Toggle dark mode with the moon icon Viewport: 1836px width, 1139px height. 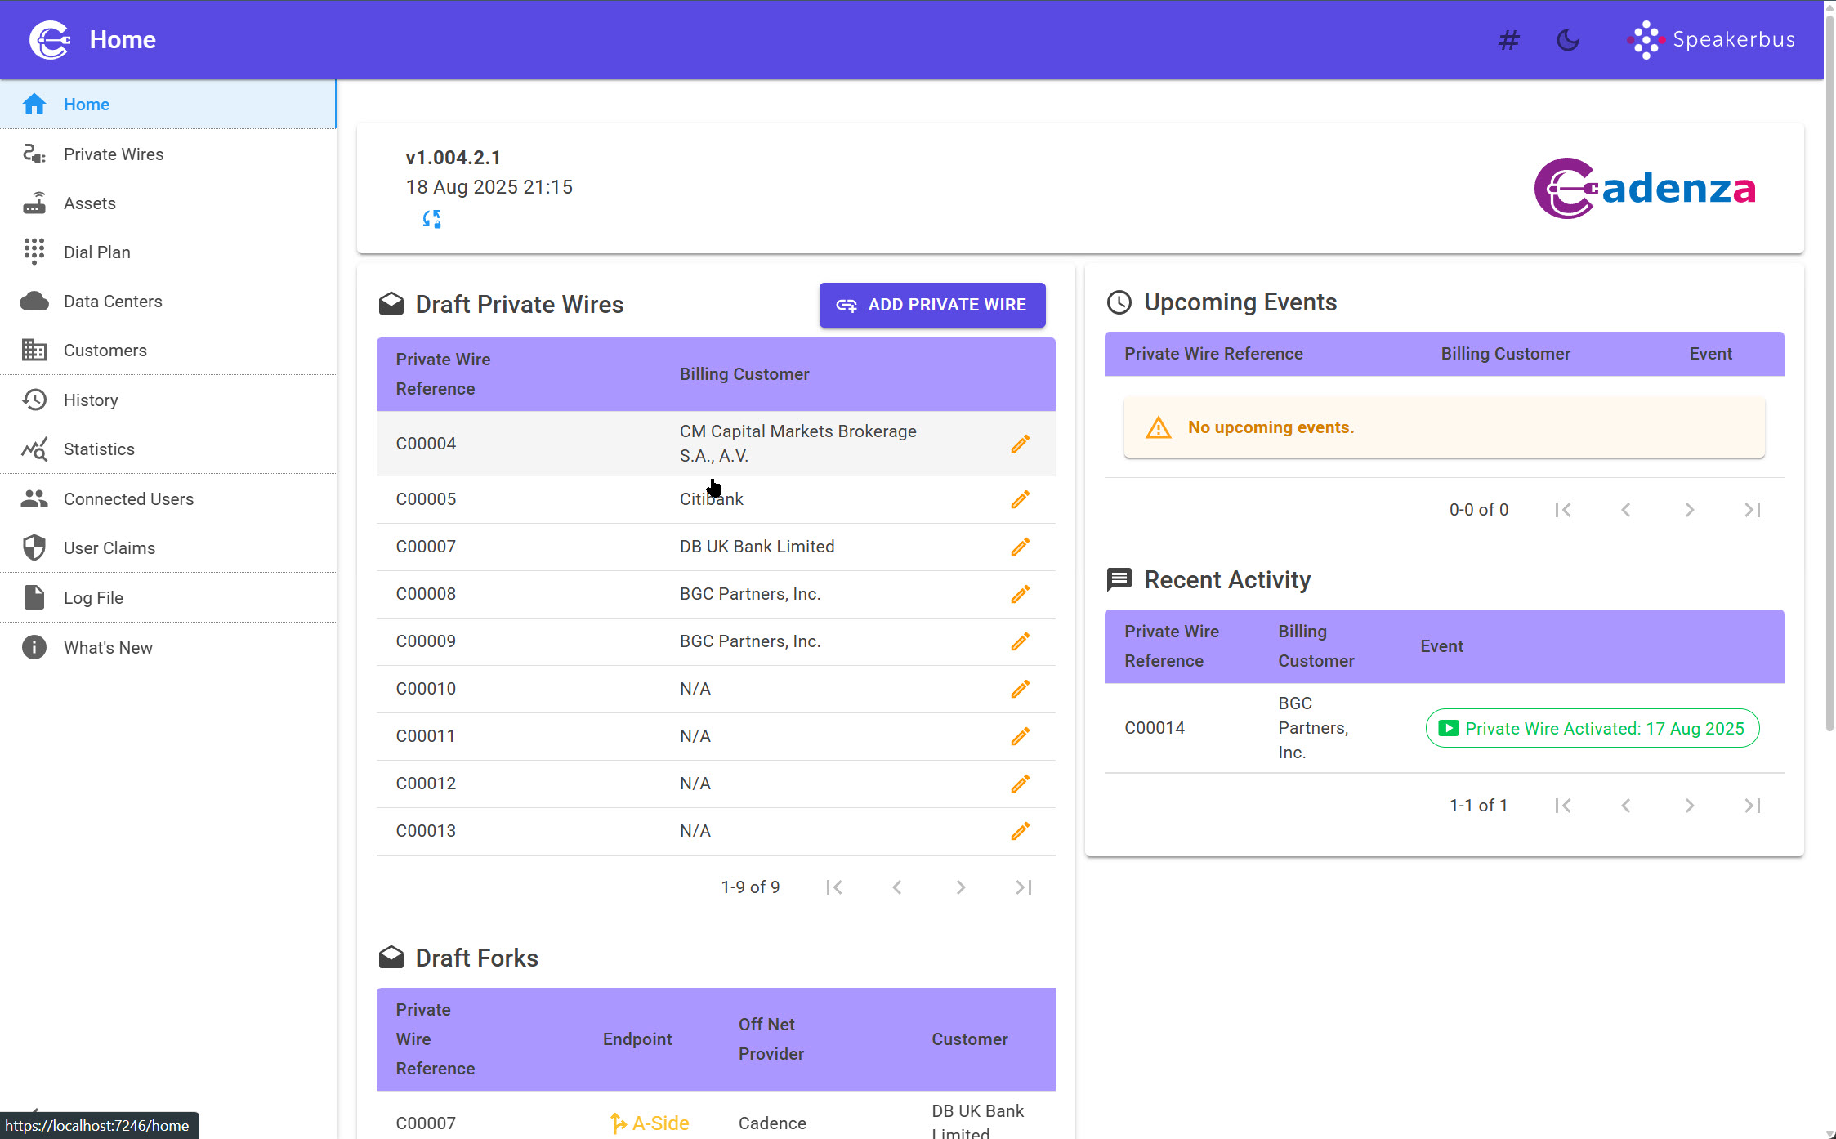(x=1566, y=39)
